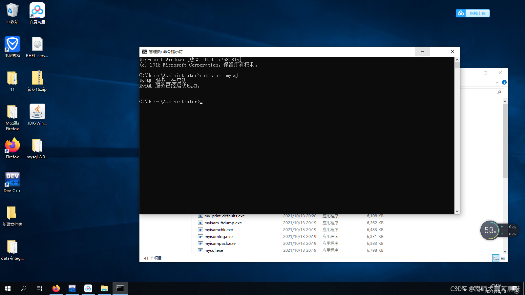Switch to Baidu Netdisk in the taskbar
525x295 pixels.
tap(88, 288)
